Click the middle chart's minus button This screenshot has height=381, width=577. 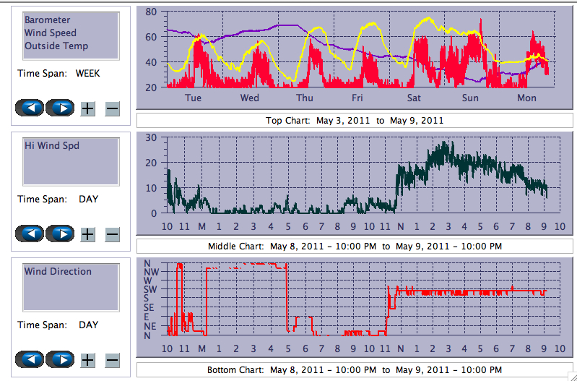click(112, 234)
